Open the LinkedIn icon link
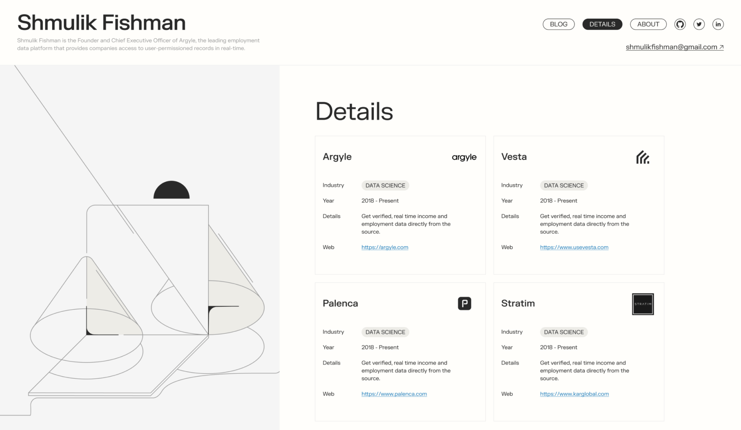Image resolution: width=741 pixels, height=430 pixels. 718,24
